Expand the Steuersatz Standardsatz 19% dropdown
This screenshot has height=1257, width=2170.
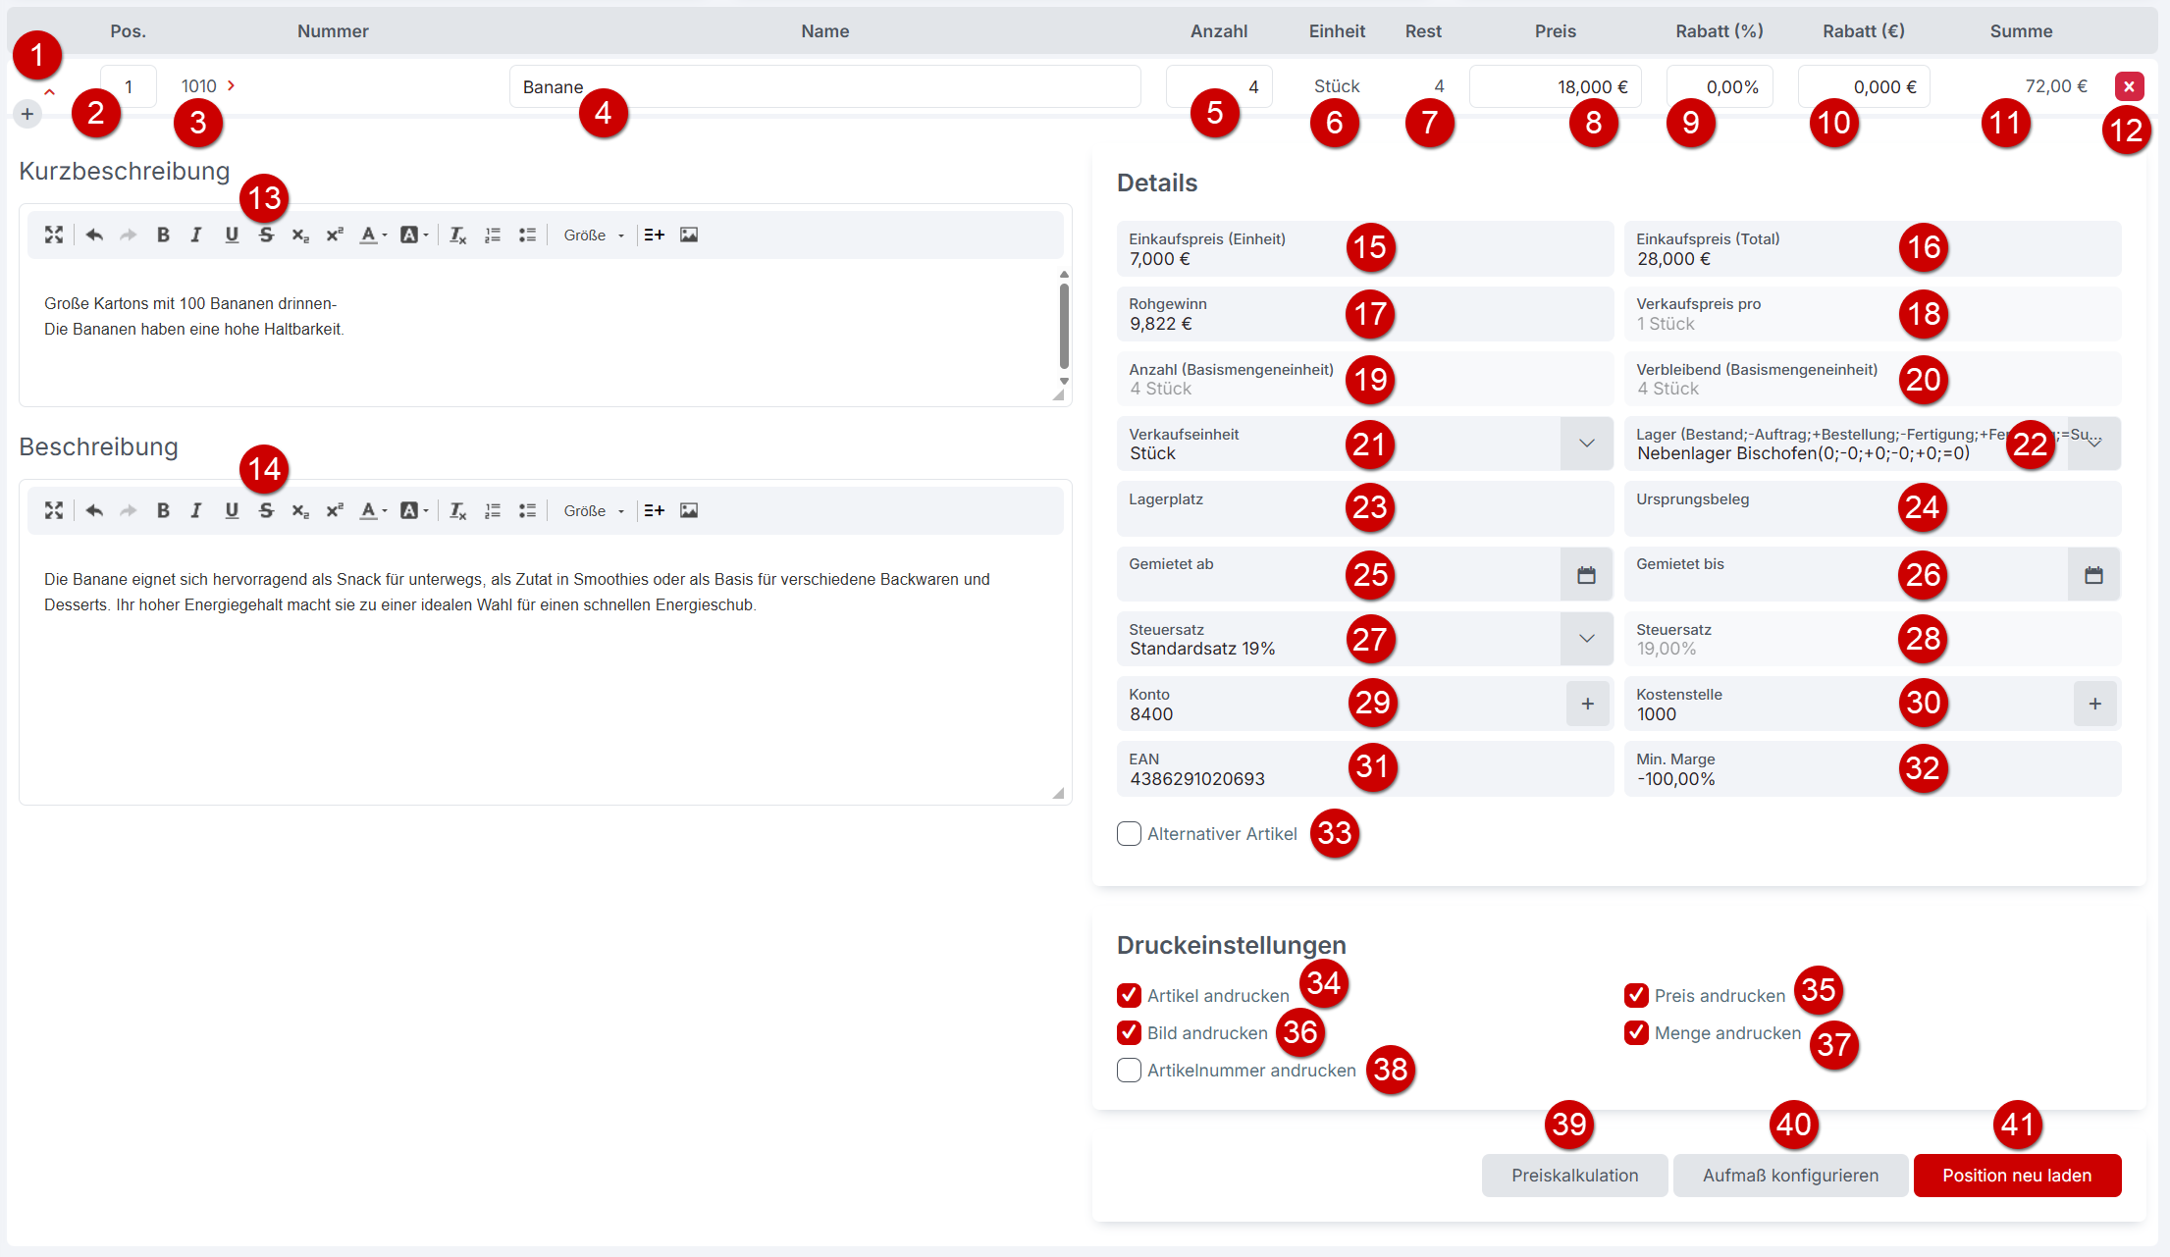pos(1586,639)
